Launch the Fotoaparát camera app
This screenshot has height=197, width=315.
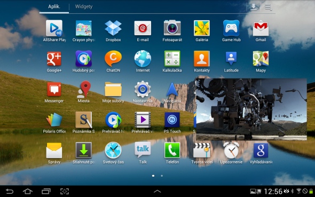tap(172, 28)
